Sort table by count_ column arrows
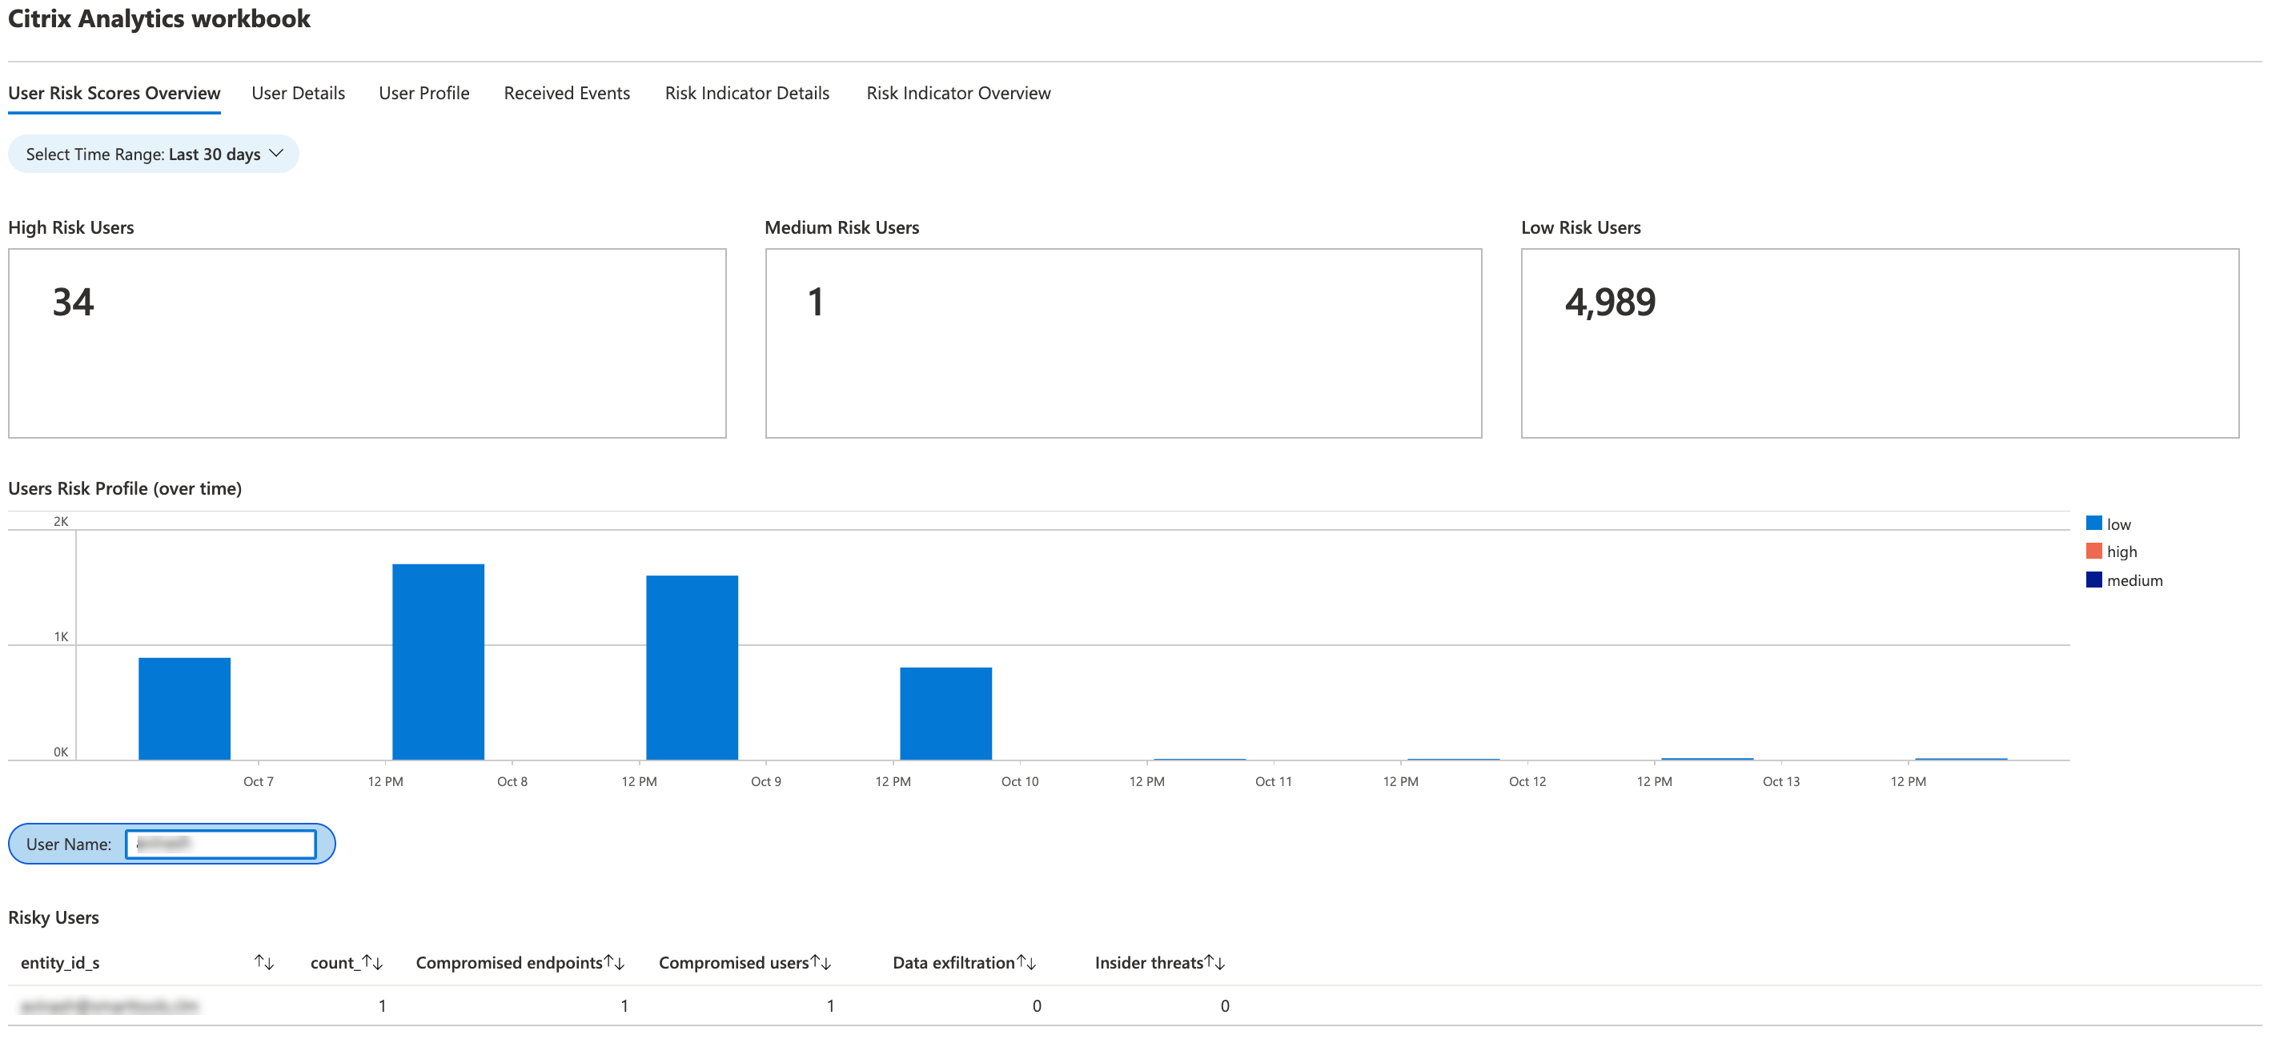Viewport: 2288px width, 1039px height. click(x=372, y=963)
